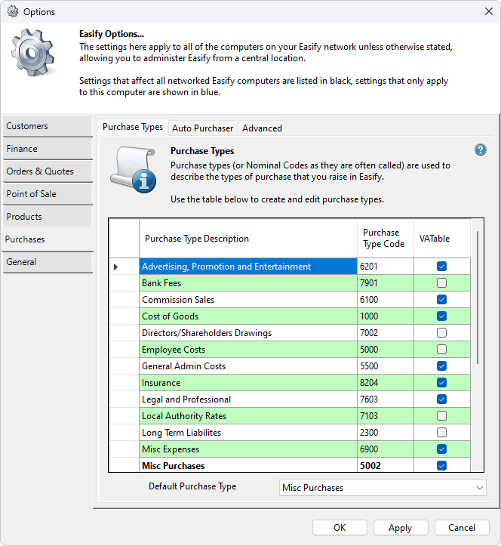The image size is (501, 546).
Task: Open the Advanced tab
Action: tap(262, 128)
